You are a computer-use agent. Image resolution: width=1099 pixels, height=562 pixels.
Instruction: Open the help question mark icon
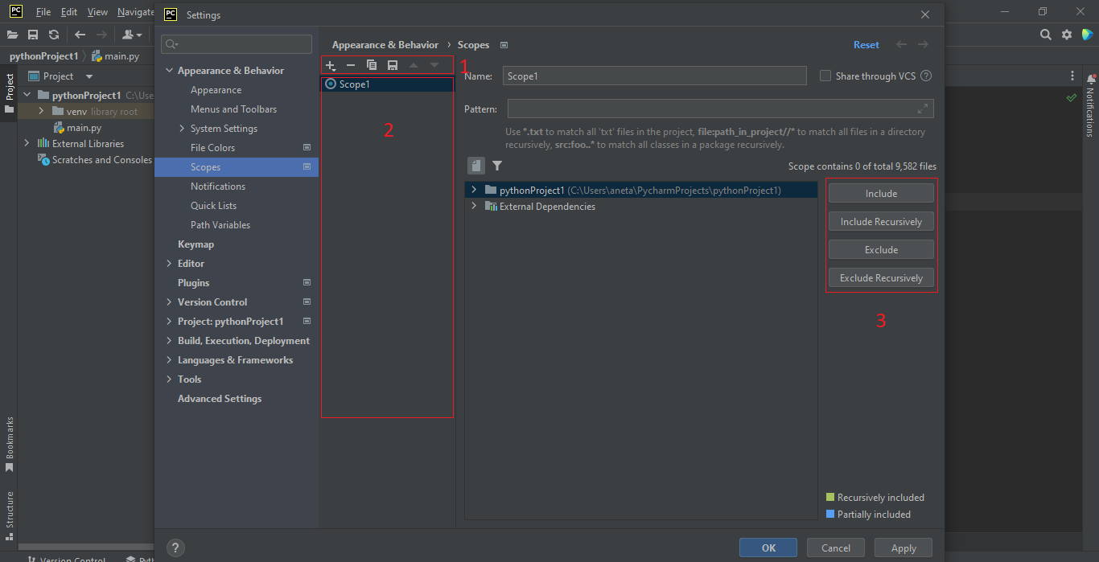click(175, 548)
